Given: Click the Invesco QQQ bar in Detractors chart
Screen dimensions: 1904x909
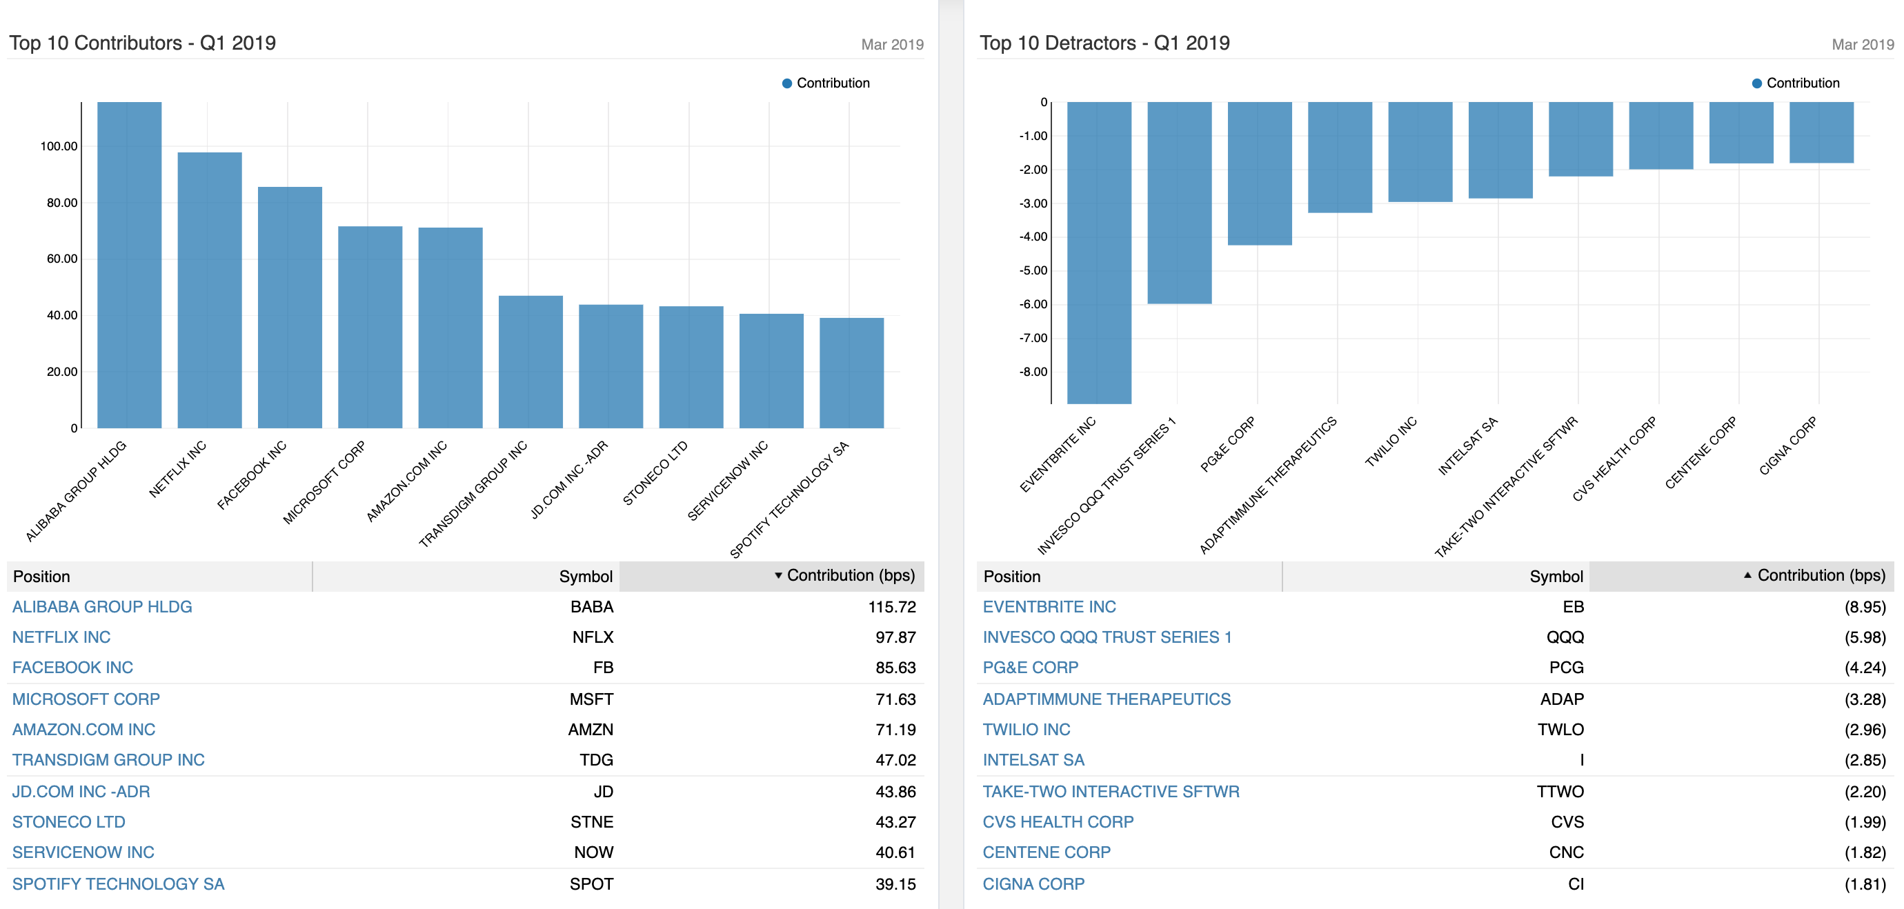Looking at the screenshot, I should click(x=1180, y=203).
